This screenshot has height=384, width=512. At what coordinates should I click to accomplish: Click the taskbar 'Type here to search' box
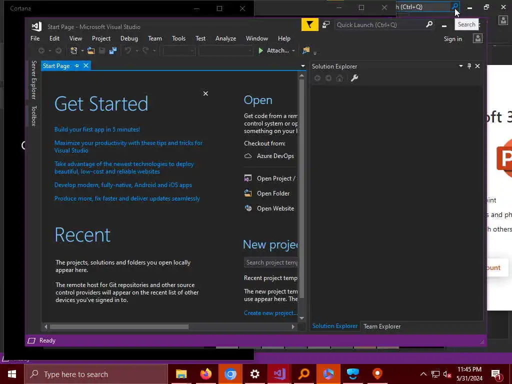96,374
